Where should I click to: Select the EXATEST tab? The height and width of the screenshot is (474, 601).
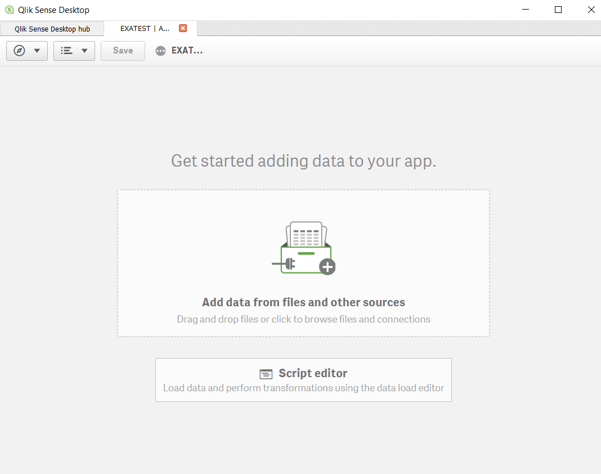[145, 29]
